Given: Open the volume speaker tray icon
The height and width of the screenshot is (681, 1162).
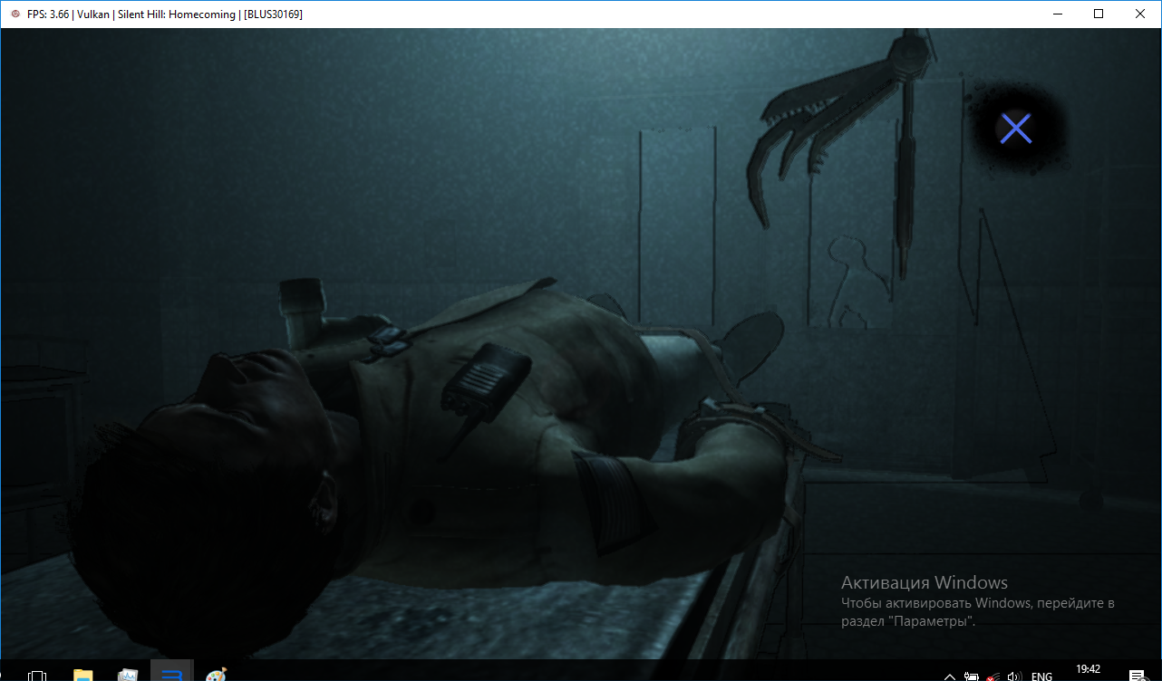Looking at the screenshot, I should [x=1014, y=676].
